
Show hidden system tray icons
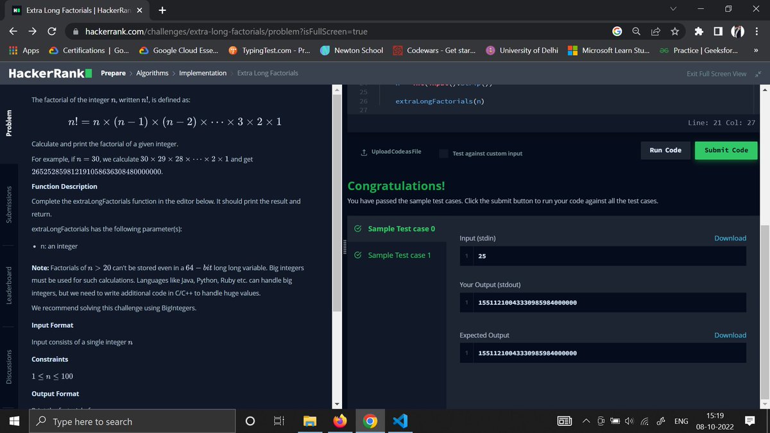click(586, 421)
